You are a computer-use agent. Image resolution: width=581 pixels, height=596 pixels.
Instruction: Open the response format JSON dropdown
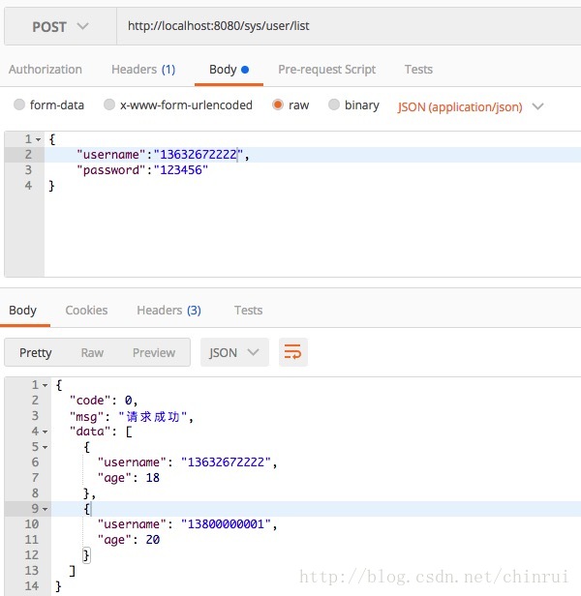click(234, 353)
